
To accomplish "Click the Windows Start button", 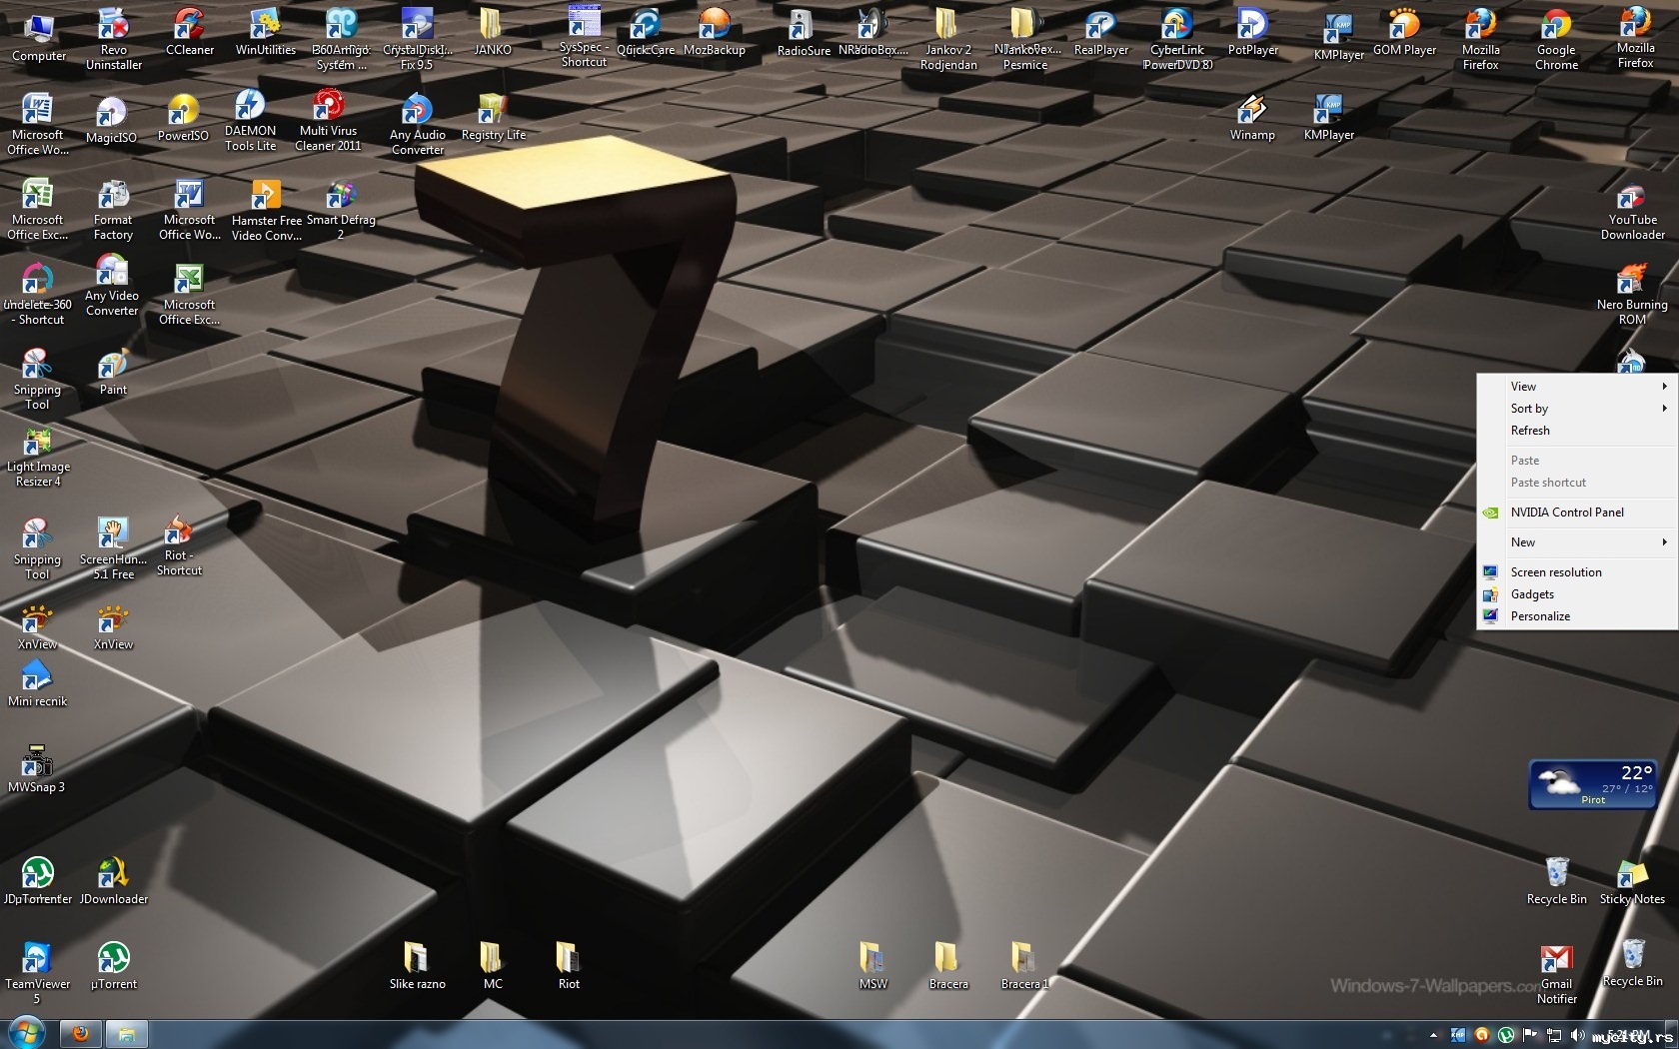I will (26, 1032).
